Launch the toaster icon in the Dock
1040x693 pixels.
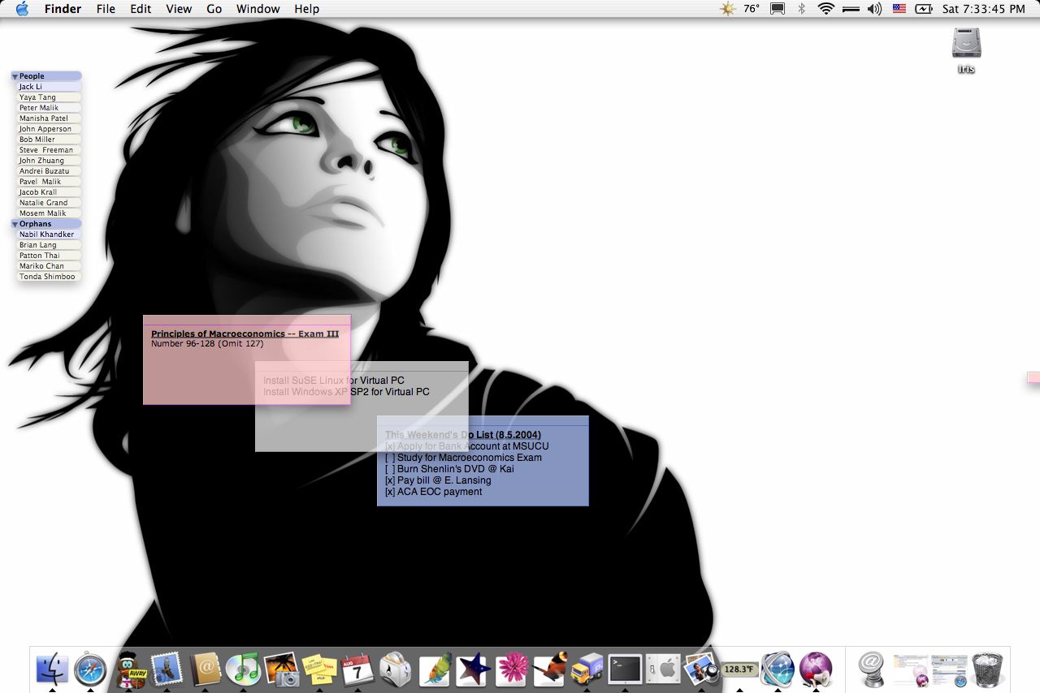coord(396,669)
